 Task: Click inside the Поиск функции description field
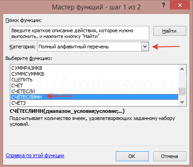(x=80, y=33)
